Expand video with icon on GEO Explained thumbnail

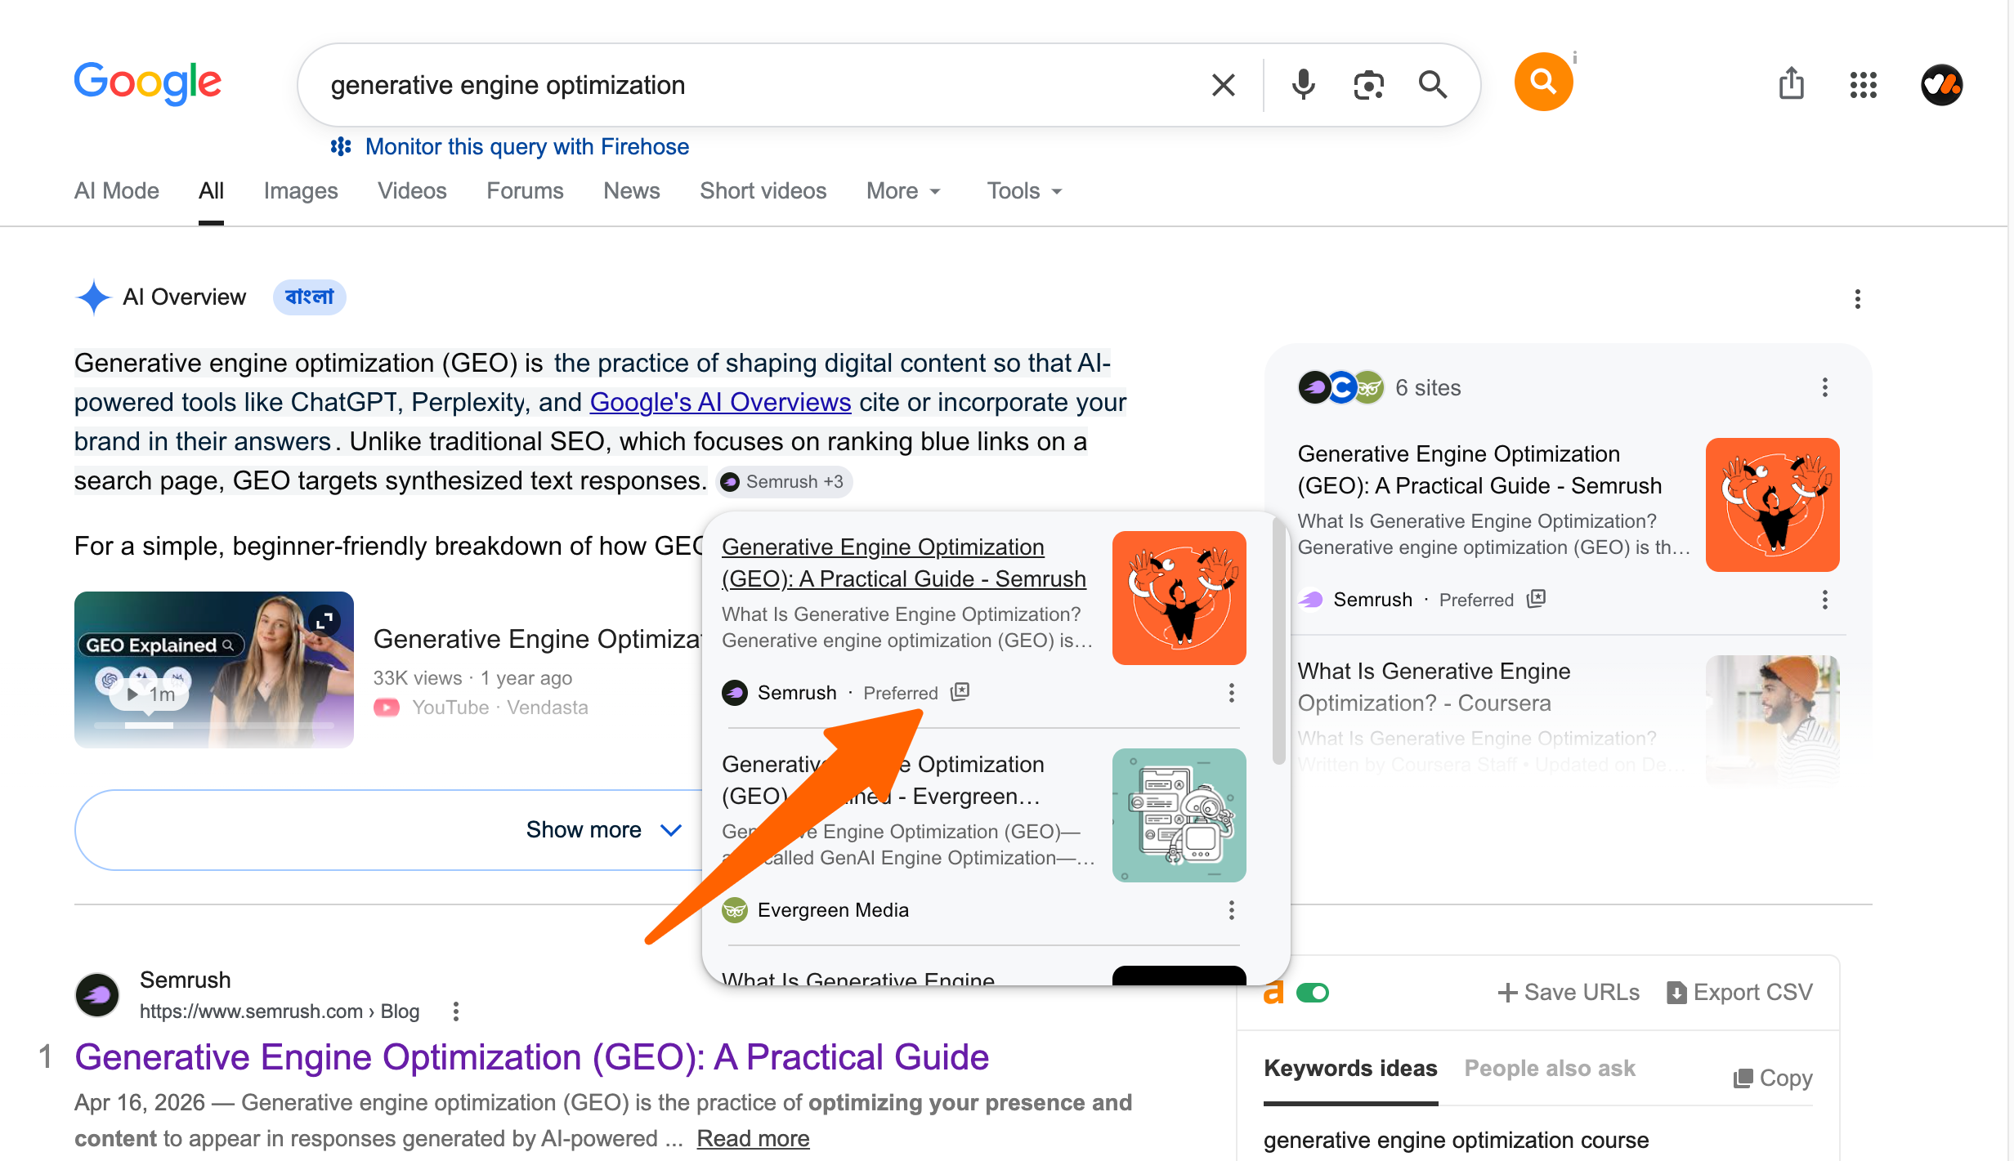point(324,621)
